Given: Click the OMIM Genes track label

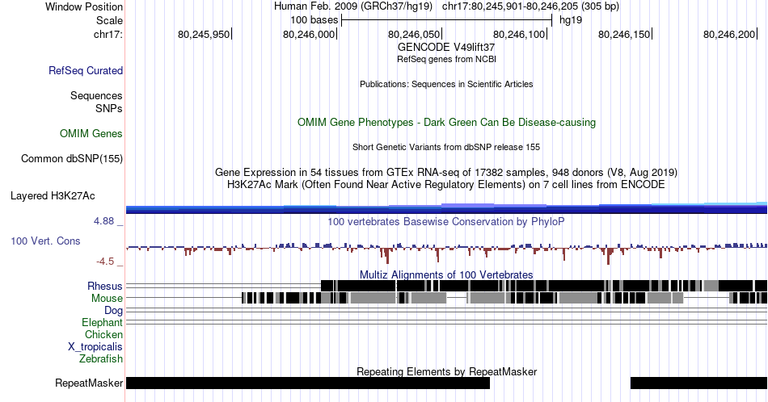Looking at the screenshot, I should [x=91, y=133].
